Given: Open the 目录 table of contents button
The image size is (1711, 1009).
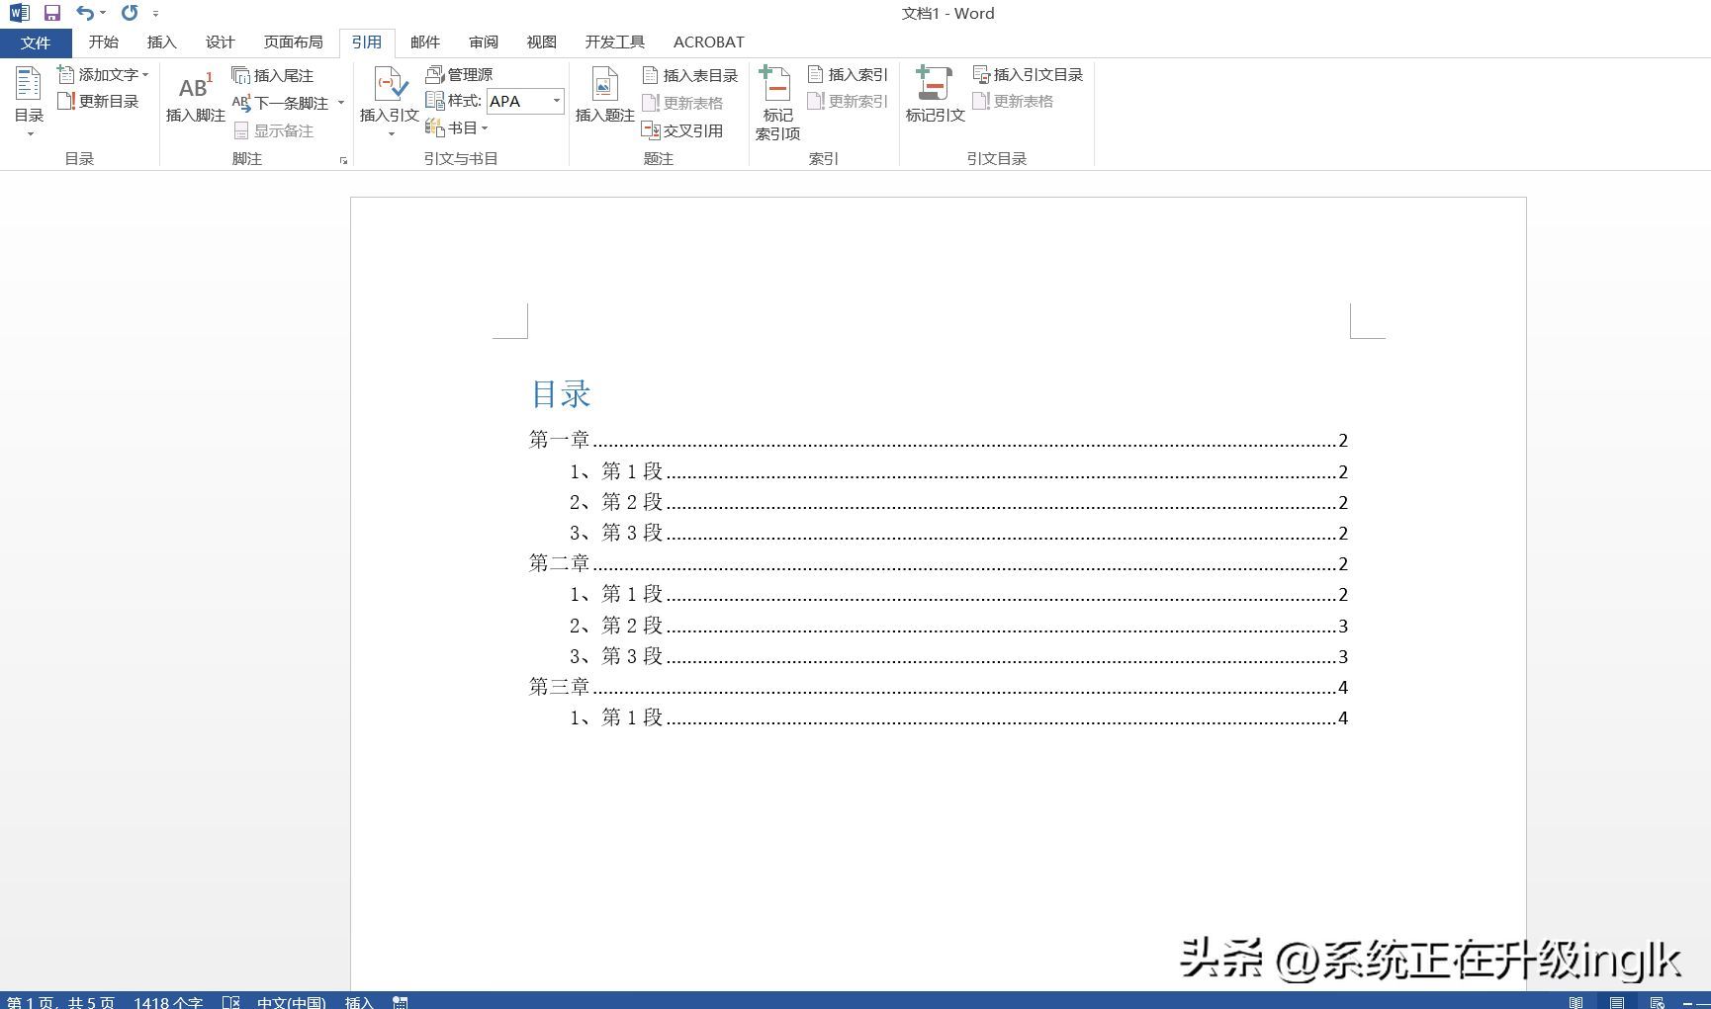Looking at the screenshot, I should [29, 102].
